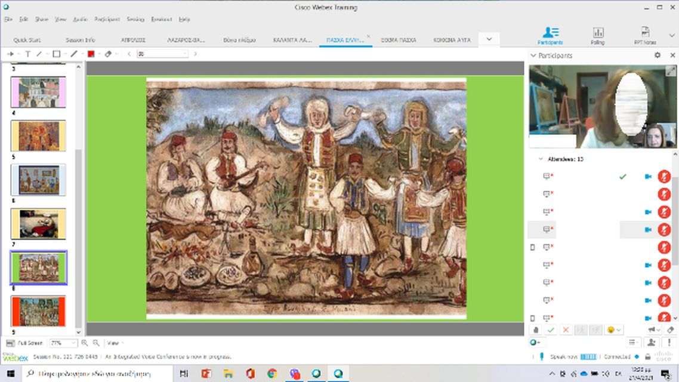Toggle camera of the highlighted attendee row
Screen dimensions: 679x382
648,230
